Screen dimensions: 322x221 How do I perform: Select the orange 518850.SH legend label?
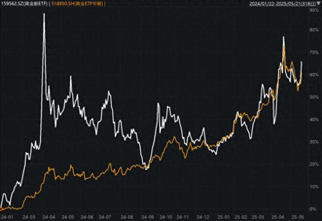click(77, 3)
